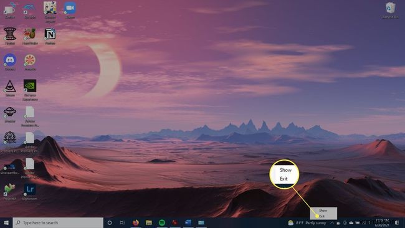Open the notification center icon
The height and width of the screenshot is (228, 405).
coord(397,222)
